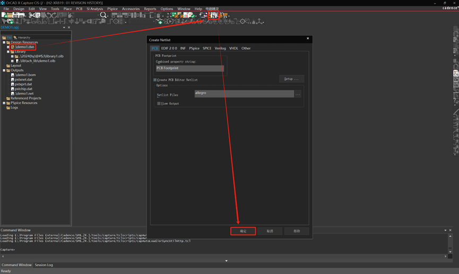
Task: Switch to the INF netlist tab
Action: tap(183, 48)
